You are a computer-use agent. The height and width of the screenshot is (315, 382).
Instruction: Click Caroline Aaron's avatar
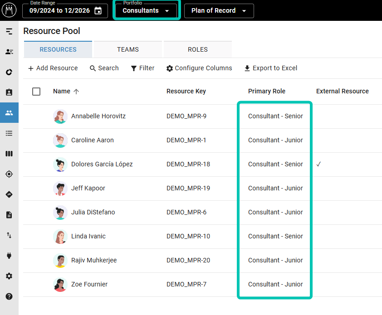tap(60, 141)
